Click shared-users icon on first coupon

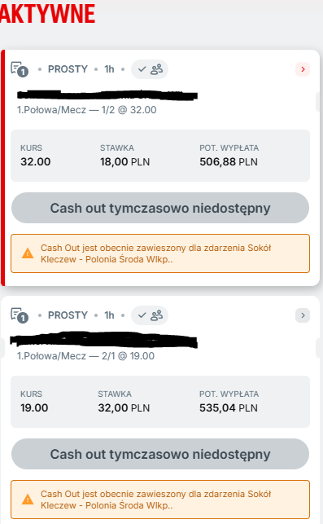click(156, 69)
